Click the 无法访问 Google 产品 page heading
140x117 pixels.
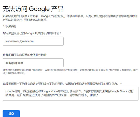pyautogui.click(x=33, y=9)
